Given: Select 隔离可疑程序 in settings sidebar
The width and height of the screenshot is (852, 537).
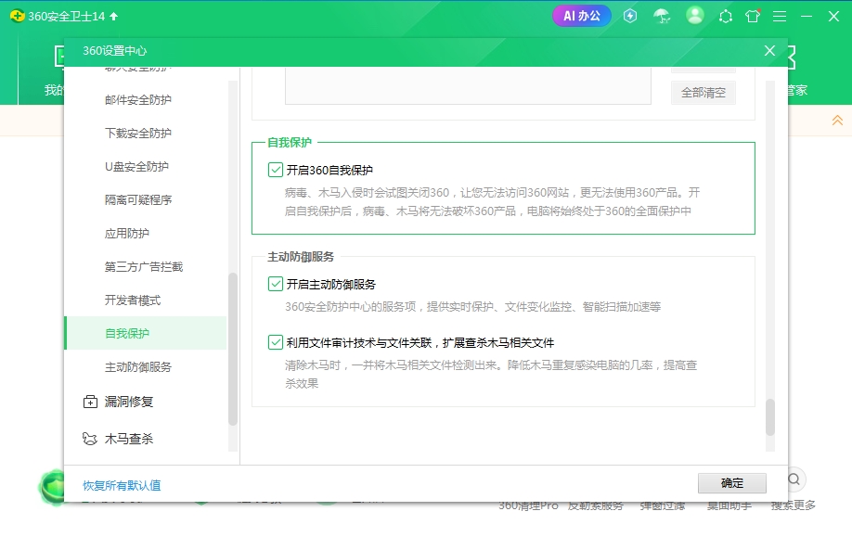Looking at the screenshot, I should pyautogui.click(x=138, y=199).
